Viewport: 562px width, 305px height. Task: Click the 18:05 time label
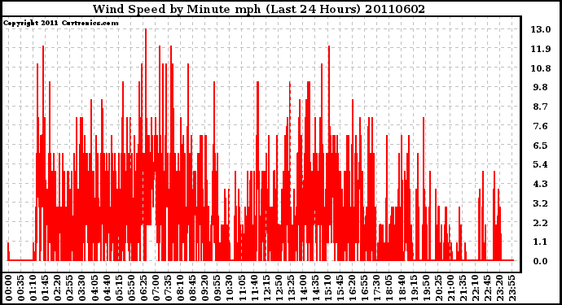[389, 289]
